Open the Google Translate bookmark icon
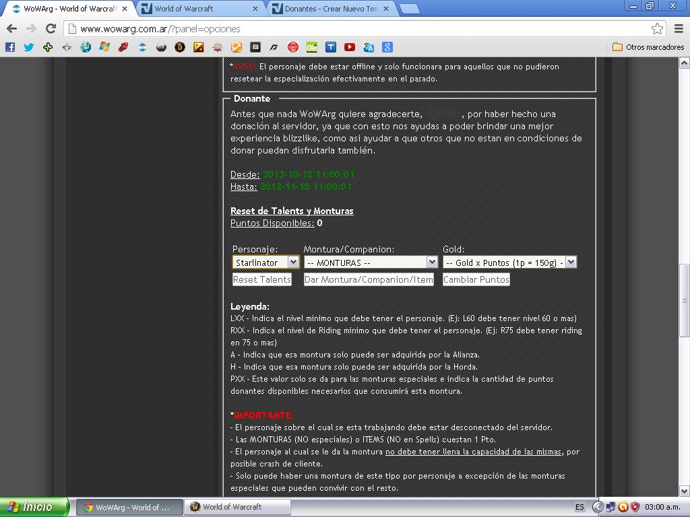The height and width of the screenshot is (517, 690). [369, 47]
